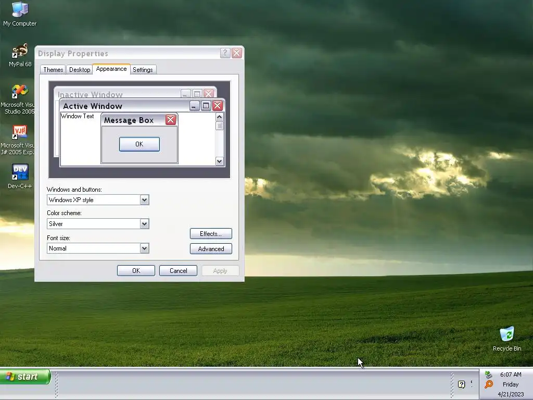Click the Inactive Window preview close icon

click(209, 94)
